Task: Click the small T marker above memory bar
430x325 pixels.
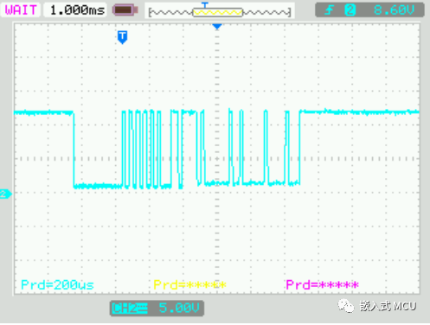Action: click(x=205, y=5)
